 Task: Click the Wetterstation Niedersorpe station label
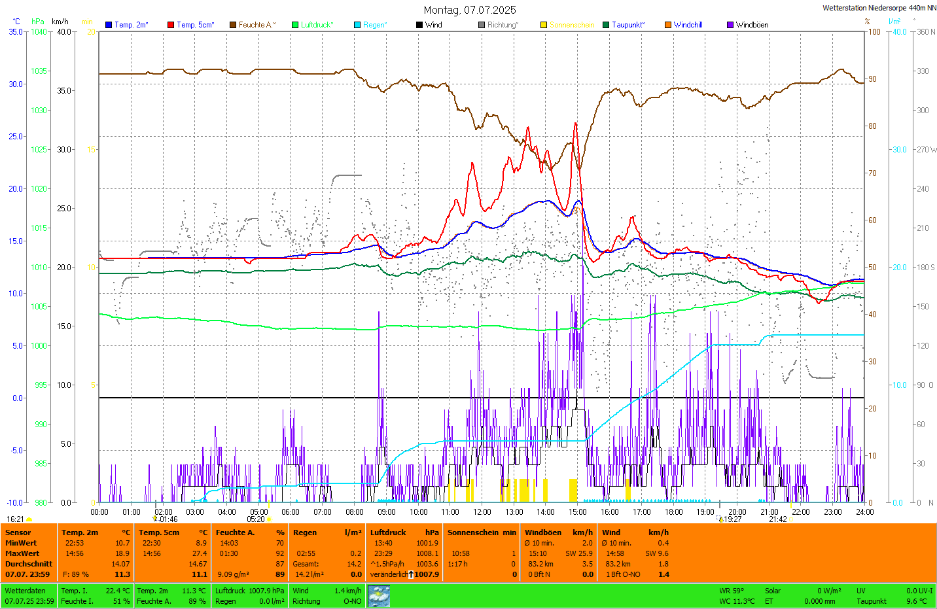pos(879,8)
